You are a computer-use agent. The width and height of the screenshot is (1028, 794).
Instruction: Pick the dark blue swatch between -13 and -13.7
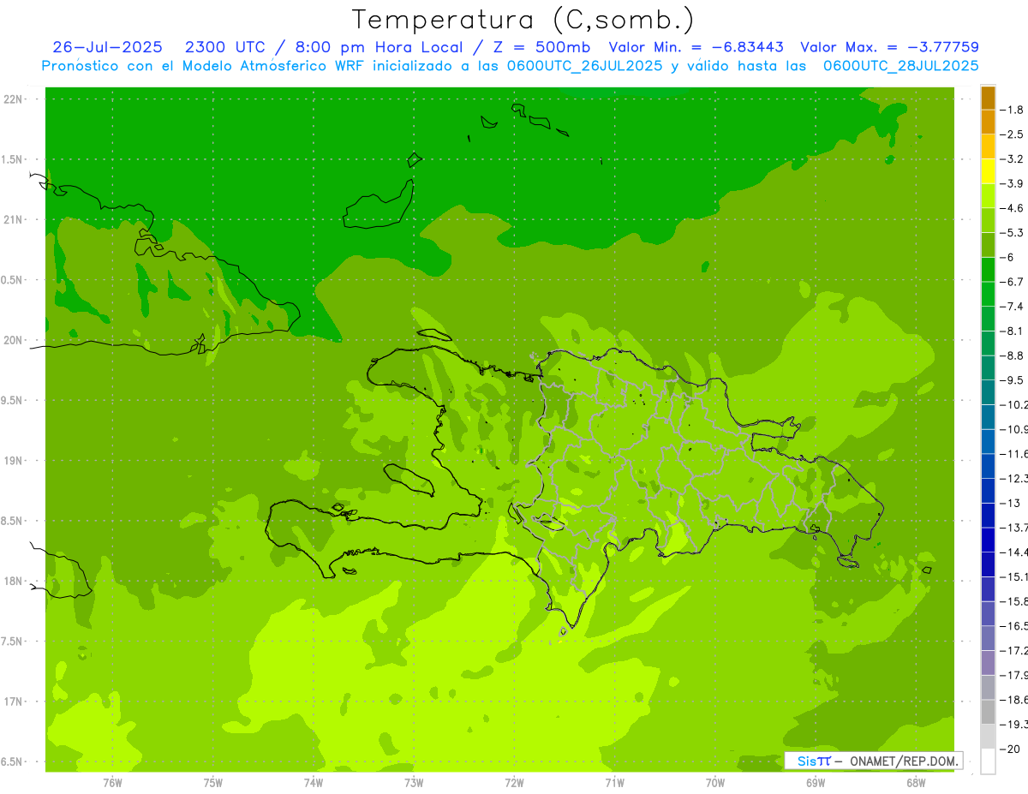click(x=988, y=516)
